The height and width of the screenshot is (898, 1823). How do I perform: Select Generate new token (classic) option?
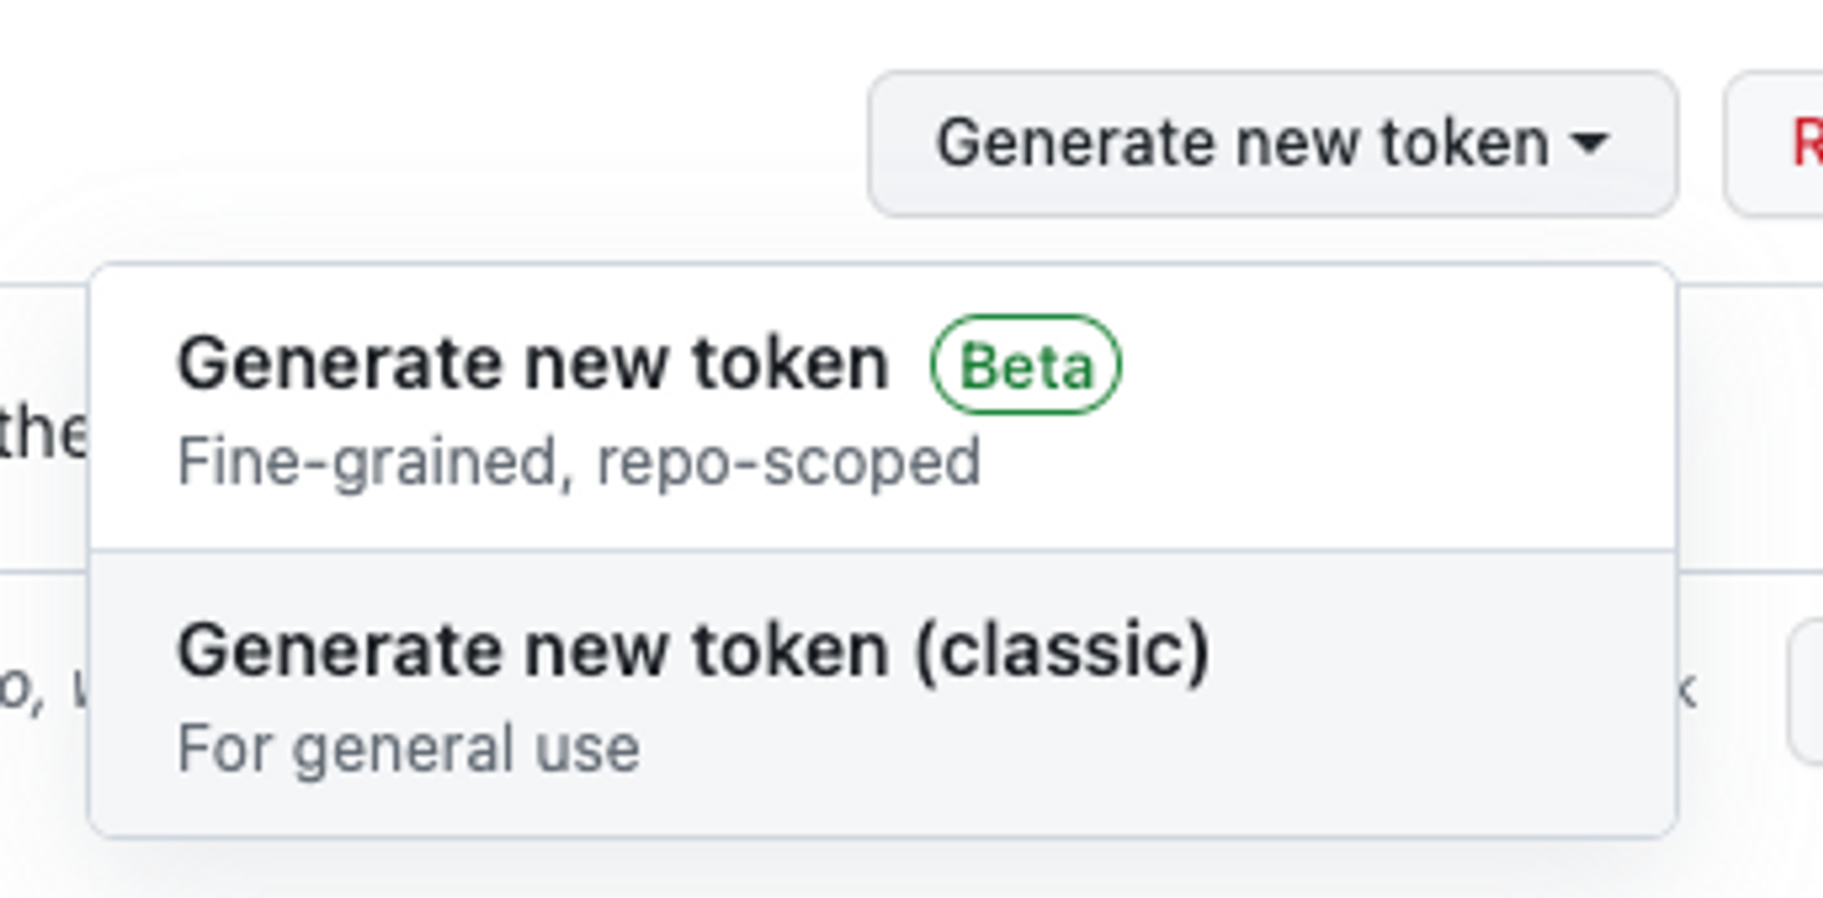693,651
